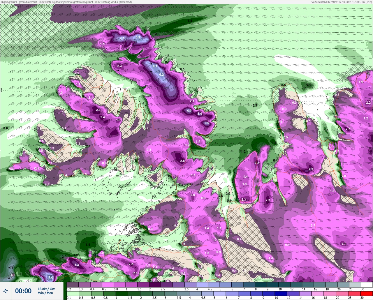Select the bright red swatch ending the bottom legend row
This screenshot has width=373, height=300.
(x=367, y=293)
